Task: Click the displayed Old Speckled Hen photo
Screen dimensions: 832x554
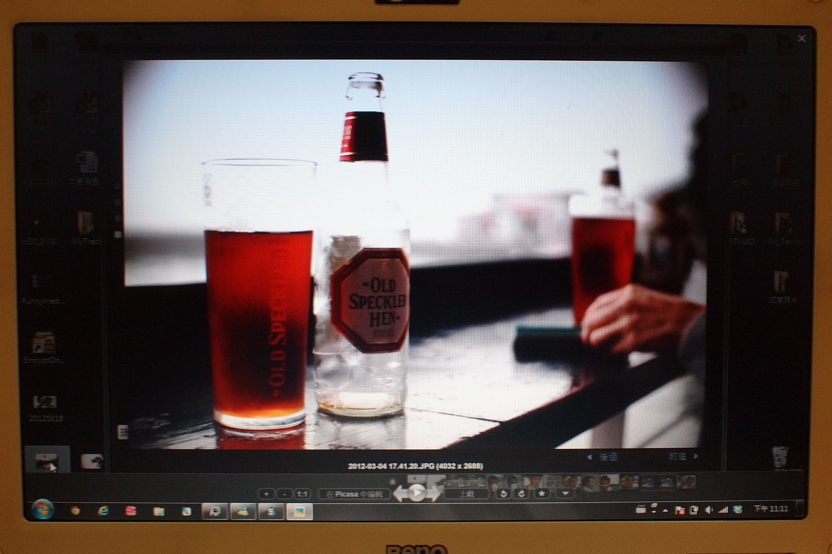Action: pyautogui.click(x=415, y=254)
